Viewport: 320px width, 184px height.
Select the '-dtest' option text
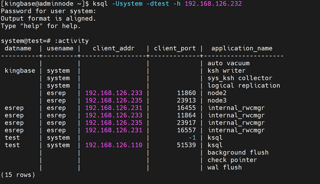point(158,4)
